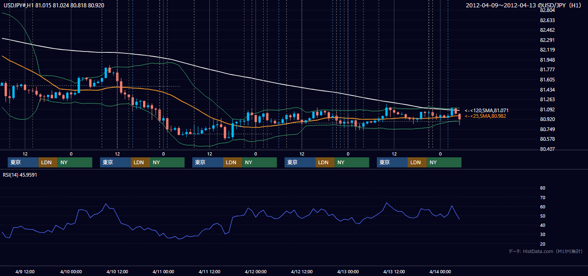Click price axis label 81.605
The image size is (588, 276).
547,80
